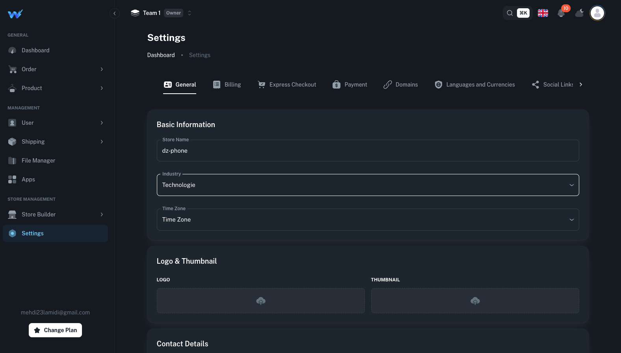The height and width of the screenshot is (353, 621).
Task: Click the logo upload cloud icon
Action: click(261, 301)
